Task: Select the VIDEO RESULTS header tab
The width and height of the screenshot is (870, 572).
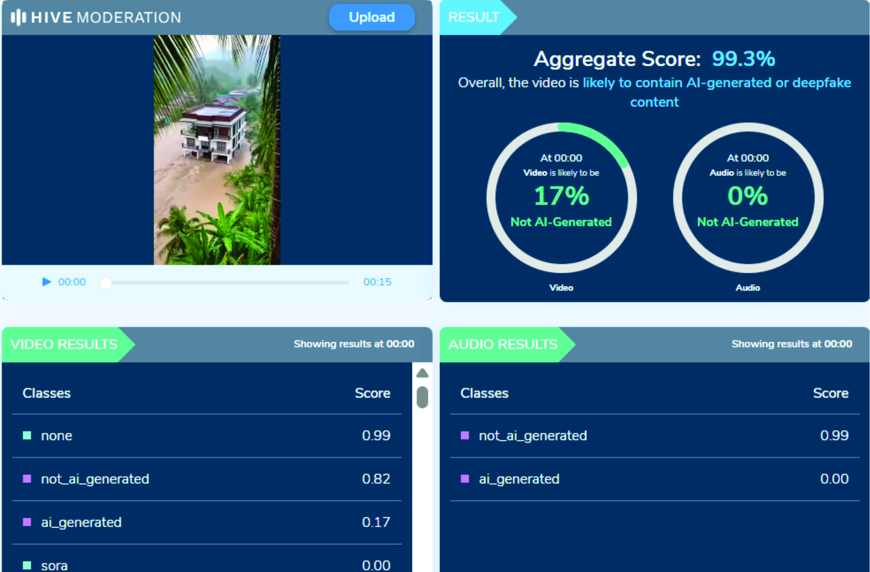Action: (x=64, y=344)
